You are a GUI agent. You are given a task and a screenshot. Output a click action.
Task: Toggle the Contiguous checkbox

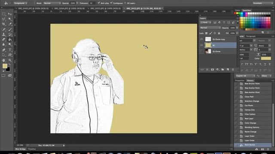[x=111, y=3]
